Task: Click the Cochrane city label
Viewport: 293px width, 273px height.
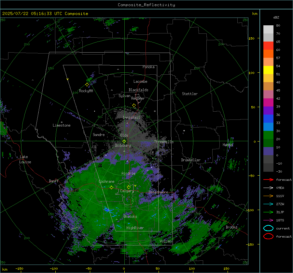Action: (x=106, y=181)
